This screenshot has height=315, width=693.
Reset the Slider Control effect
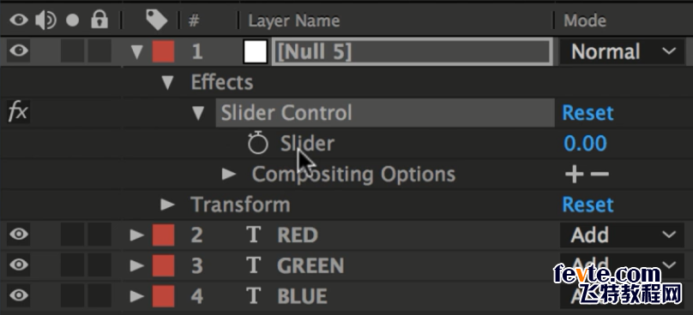(588, 113)
